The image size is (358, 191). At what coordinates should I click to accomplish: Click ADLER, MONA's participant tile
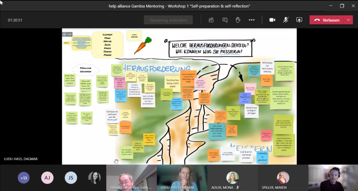[232, 178]
